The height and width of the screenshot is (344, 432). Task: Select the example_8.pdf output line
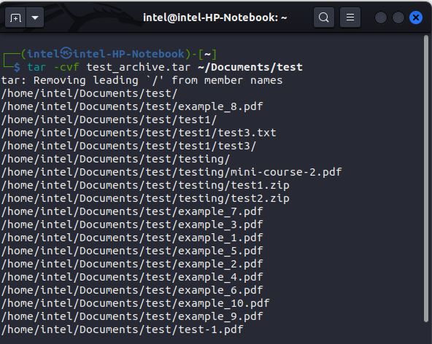click(132, 107)
